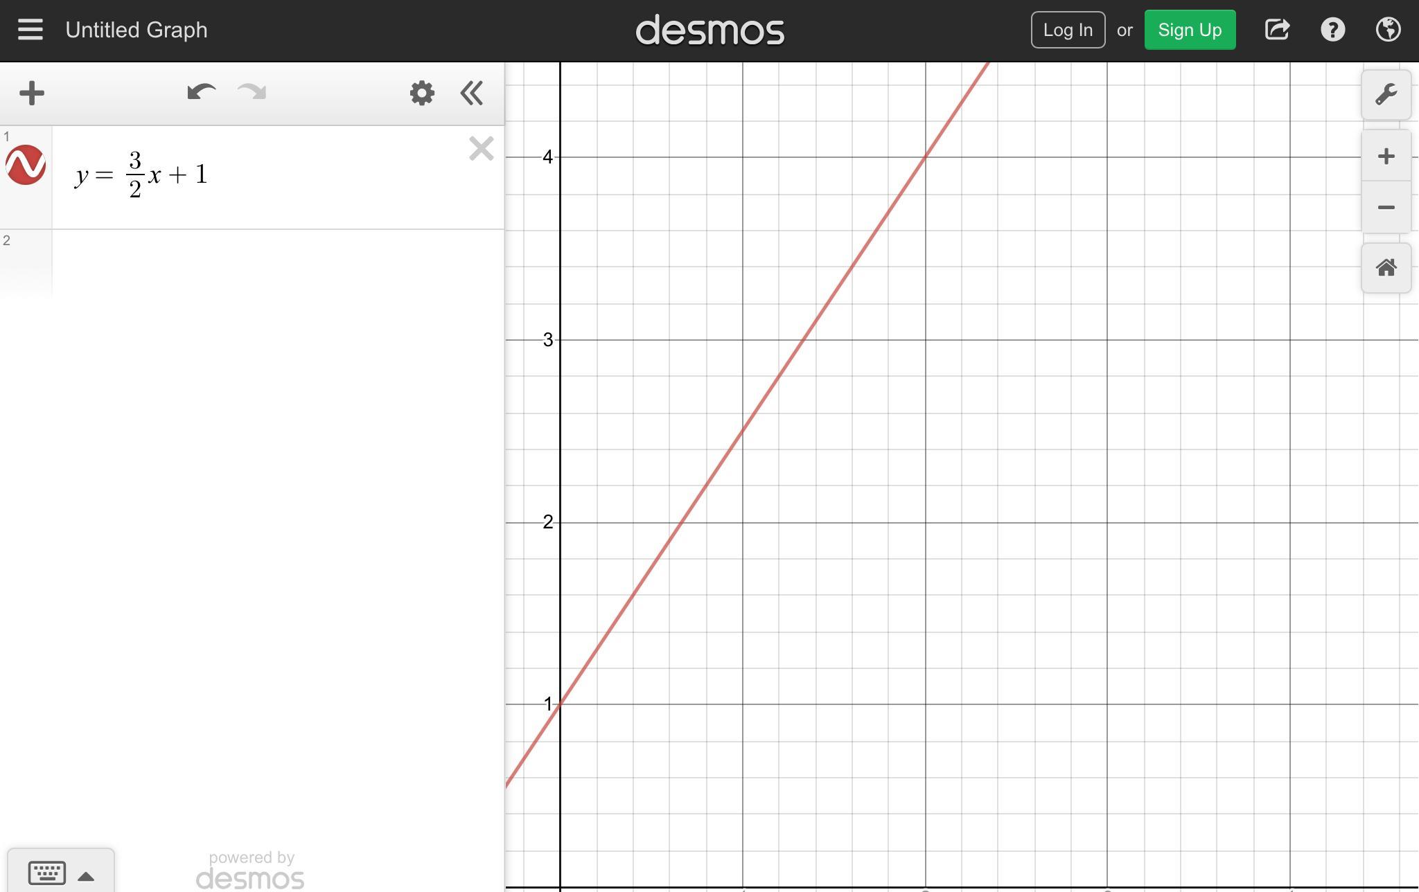1419x892 pixels.
Task: Open the hamburger main menu
Action: (x=30, y=30)
